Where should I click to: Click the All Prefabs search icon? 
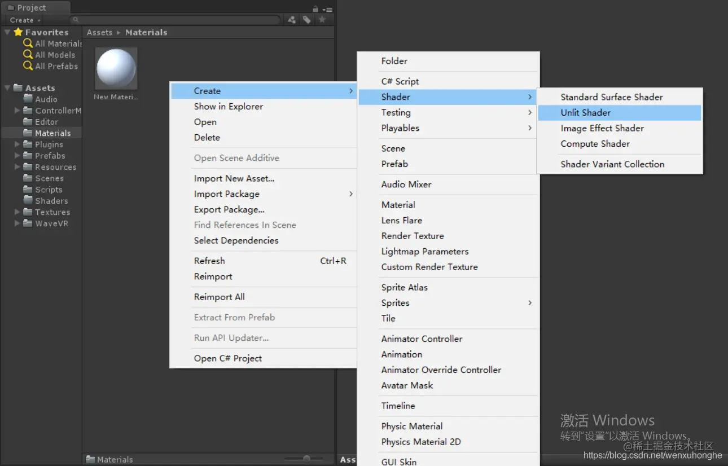pyautogui.click(x=28, y=66)
